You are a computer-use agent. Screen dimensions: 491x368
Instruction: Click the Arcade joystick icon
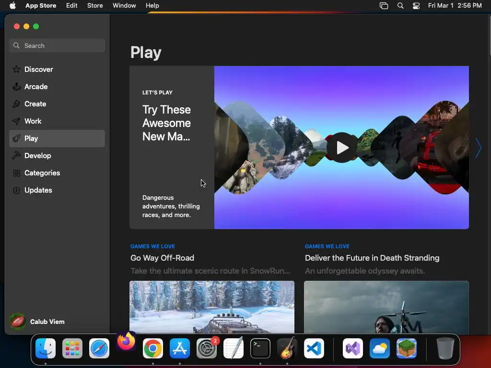[x=16, y=86]
